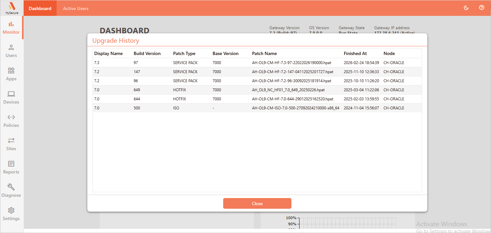Open the Monitor section in sidebar
The image size is (491, 233).
tap(11, 28)
